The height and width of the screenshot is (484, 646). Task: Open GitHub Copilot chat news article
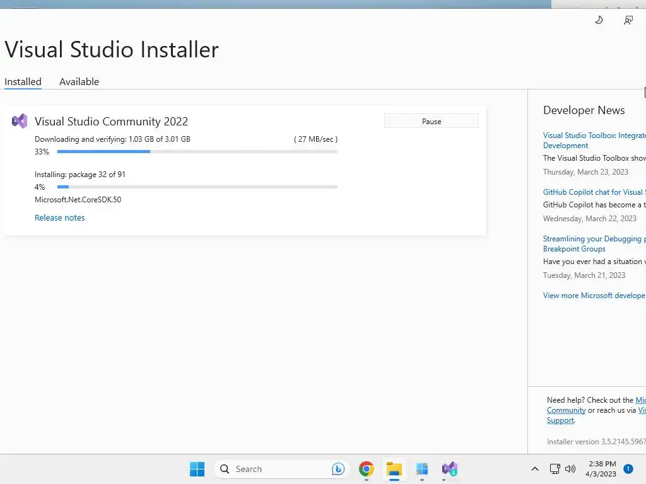click(x=594, y=192)
